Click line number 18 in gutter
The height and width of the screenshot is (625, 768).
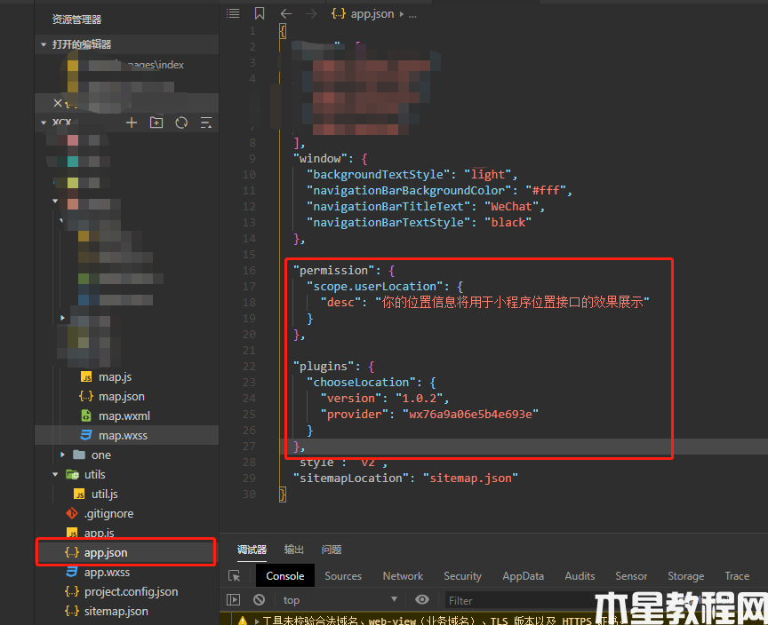[x=249, y=302]
